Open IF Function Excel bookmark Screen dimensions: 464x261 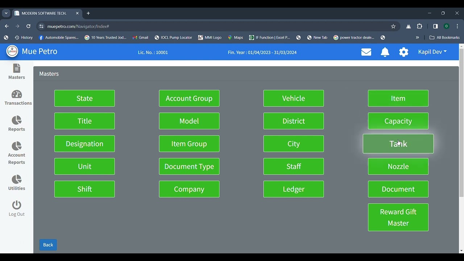[270, 38]
